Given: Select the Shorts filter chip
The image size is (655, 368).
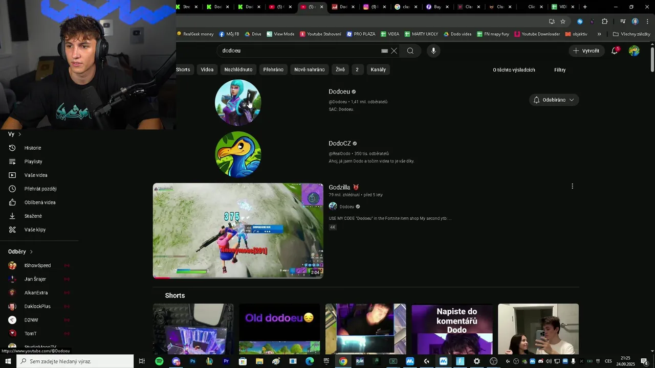Looking at the screenshot, I should 183,70.
